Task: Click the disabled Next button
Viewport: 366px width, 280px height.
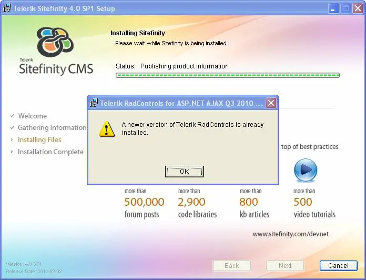Action: point(285,265)
